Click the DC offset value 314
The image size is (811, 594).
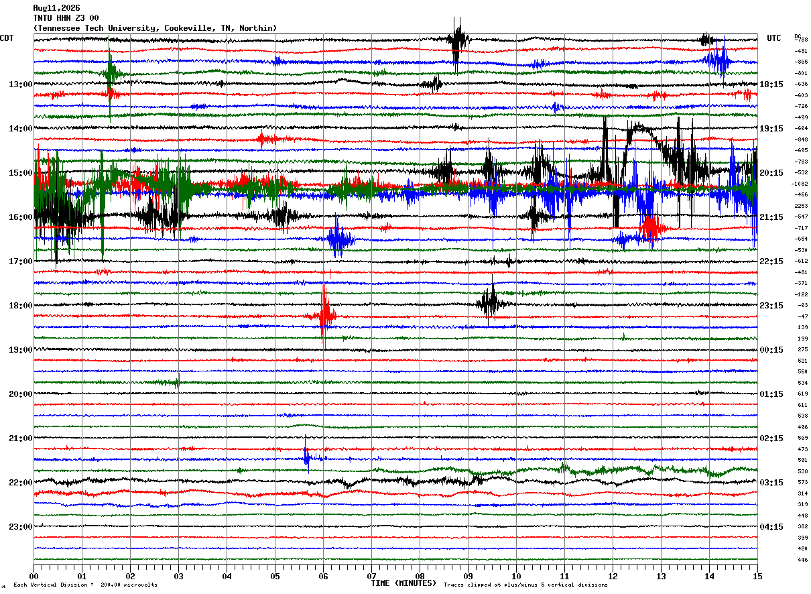click(x=803, y=493)
